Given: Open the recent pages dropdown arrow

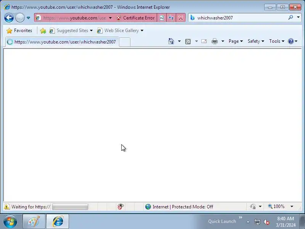Looking at the screenshot, I should click(28, 18).
